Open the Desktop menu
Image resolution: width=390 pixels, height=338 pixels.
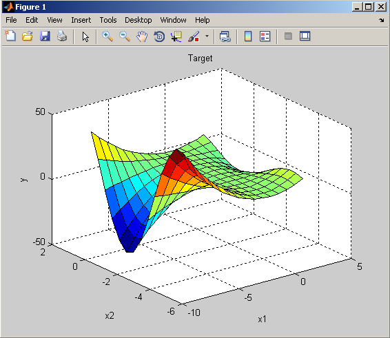coord(138,20)
